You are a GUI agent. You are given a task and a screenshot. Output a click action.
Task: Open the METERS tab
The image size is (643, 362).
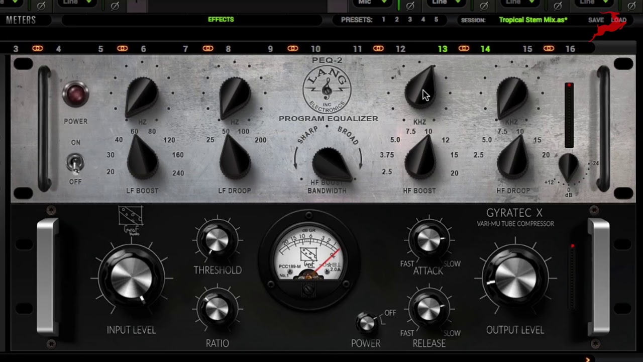(21, 20)
